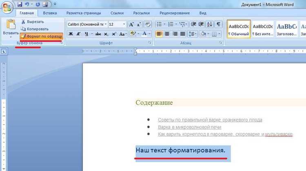This screenshot has height=171, width=306.
Task: Click text Наш текст форматирования
Action: pyautogui.click(x=180, y=150)
